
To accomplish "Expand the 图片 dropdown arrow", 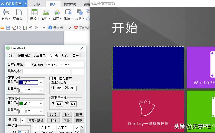I will click(49, 18).
